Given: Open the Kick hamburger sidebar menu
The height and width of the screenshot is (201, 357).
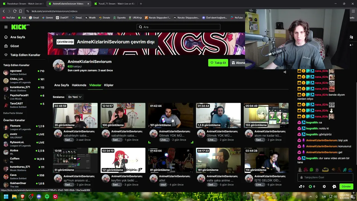Looking at the screenshot, I should [6, 27].
